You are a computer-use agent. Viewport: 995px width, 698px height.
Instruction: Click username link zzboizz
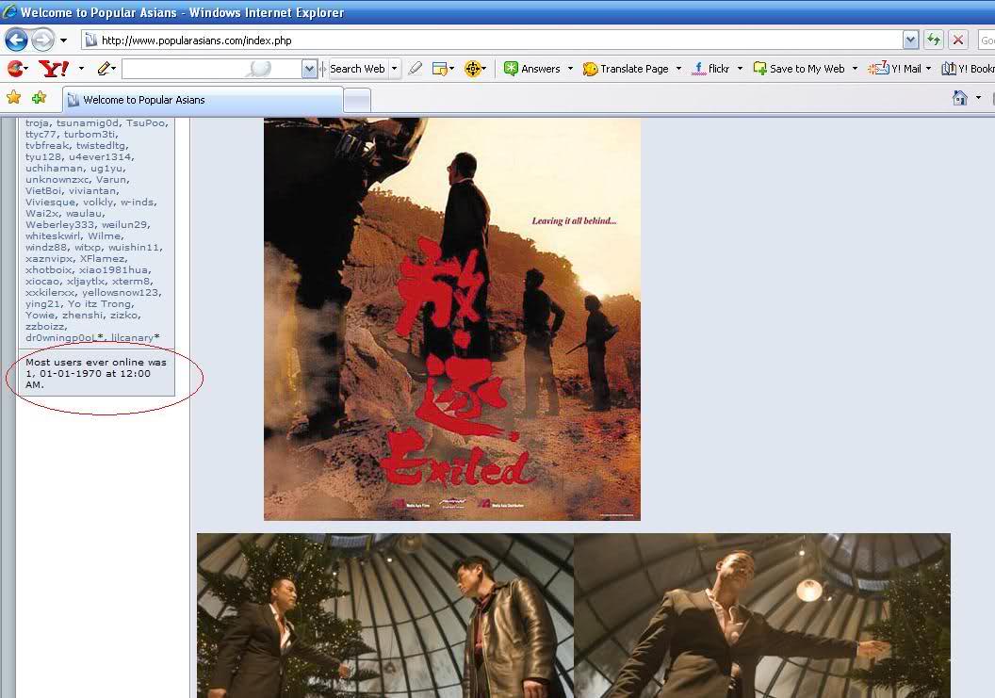(x=45, y=326)
